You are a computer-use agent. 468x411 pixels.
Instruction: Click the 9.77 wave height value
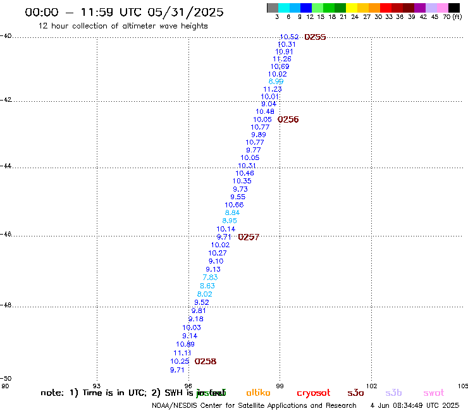click(x=254, y=150)
